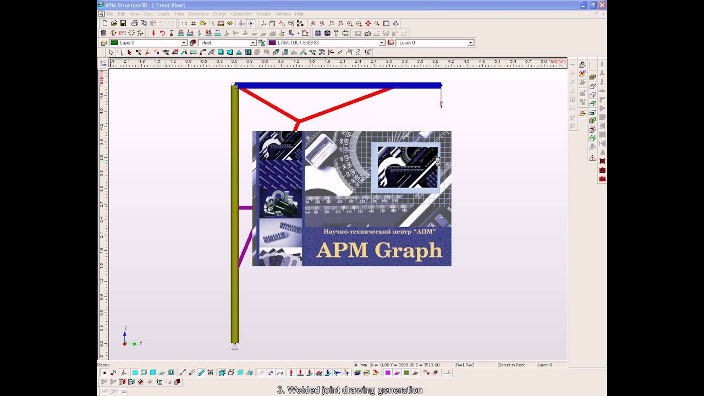Toggle the compass orientation icon

tap(251, 23)
